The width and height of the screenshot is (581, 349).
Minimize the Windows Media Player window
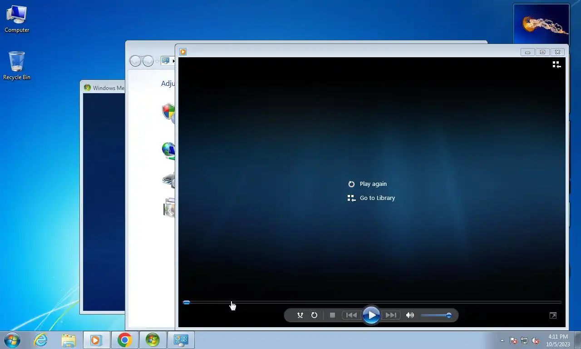(x=527, y=52)
